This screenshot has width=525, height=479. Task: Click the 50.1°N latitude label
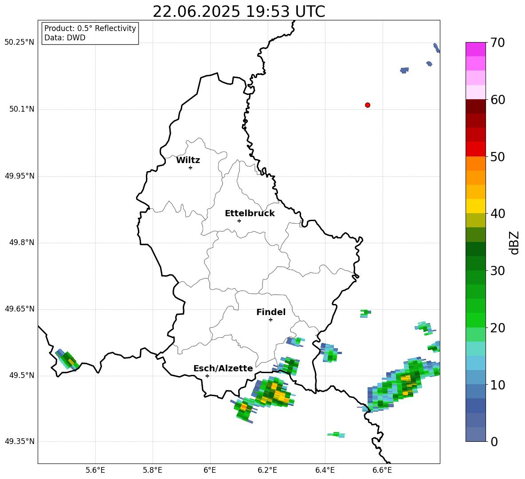[x=22, y=109]
